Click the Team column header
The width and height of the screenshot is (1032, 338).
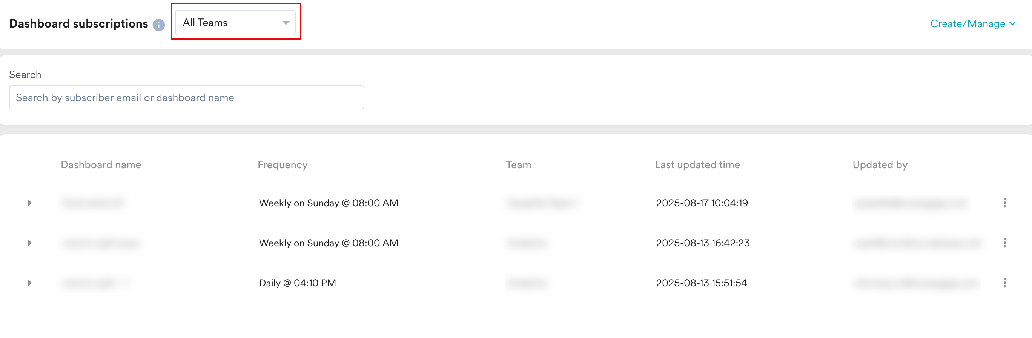point(518,164)
